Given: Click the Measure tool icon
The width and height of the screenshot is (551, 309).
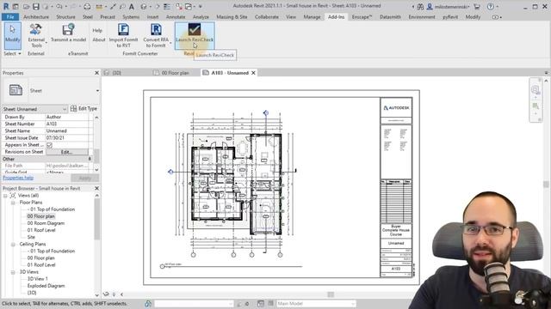Looking at the screenshot, I should (100, 6).
